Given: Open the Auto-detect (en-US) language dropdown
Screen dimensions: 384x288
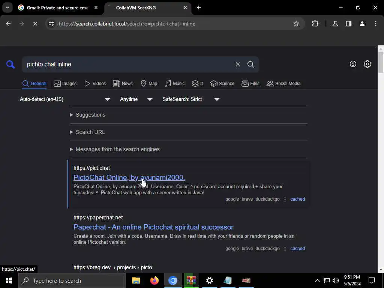Looking at the screenshot, I should [x=65, y=99].
